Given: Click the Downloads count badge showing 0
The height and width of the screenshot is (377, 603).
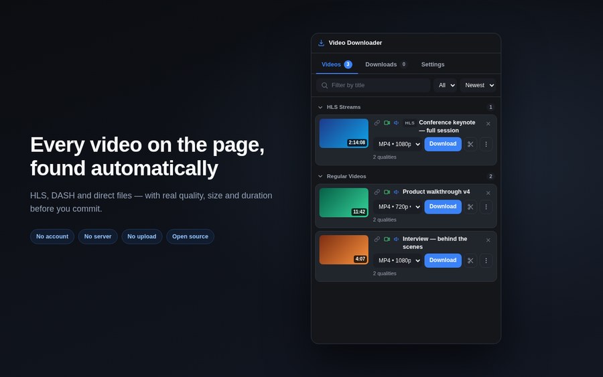Looking at the screenshot, I should (403, 64).
